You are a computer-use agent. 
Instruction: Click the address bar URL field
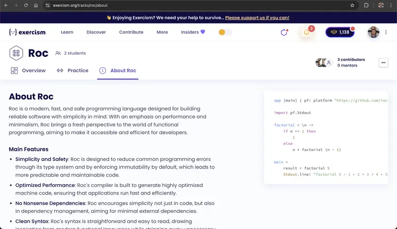tap(200, 5)
